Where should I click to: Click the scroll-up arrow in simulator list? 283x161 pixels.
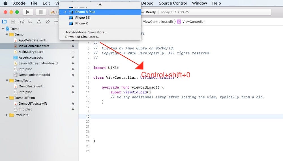pyautogui.click(x=100, y=4)
